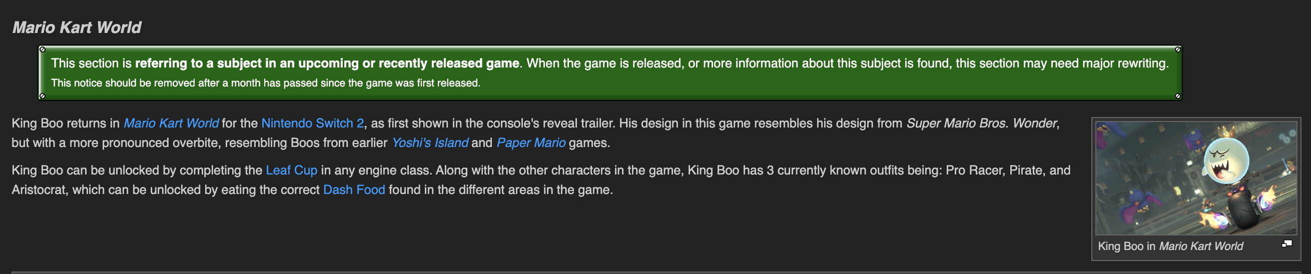1311x274 pixels.
Task: Open the King Boo Mario Kart World thumbnail
Action: (x=1196, y=178)
